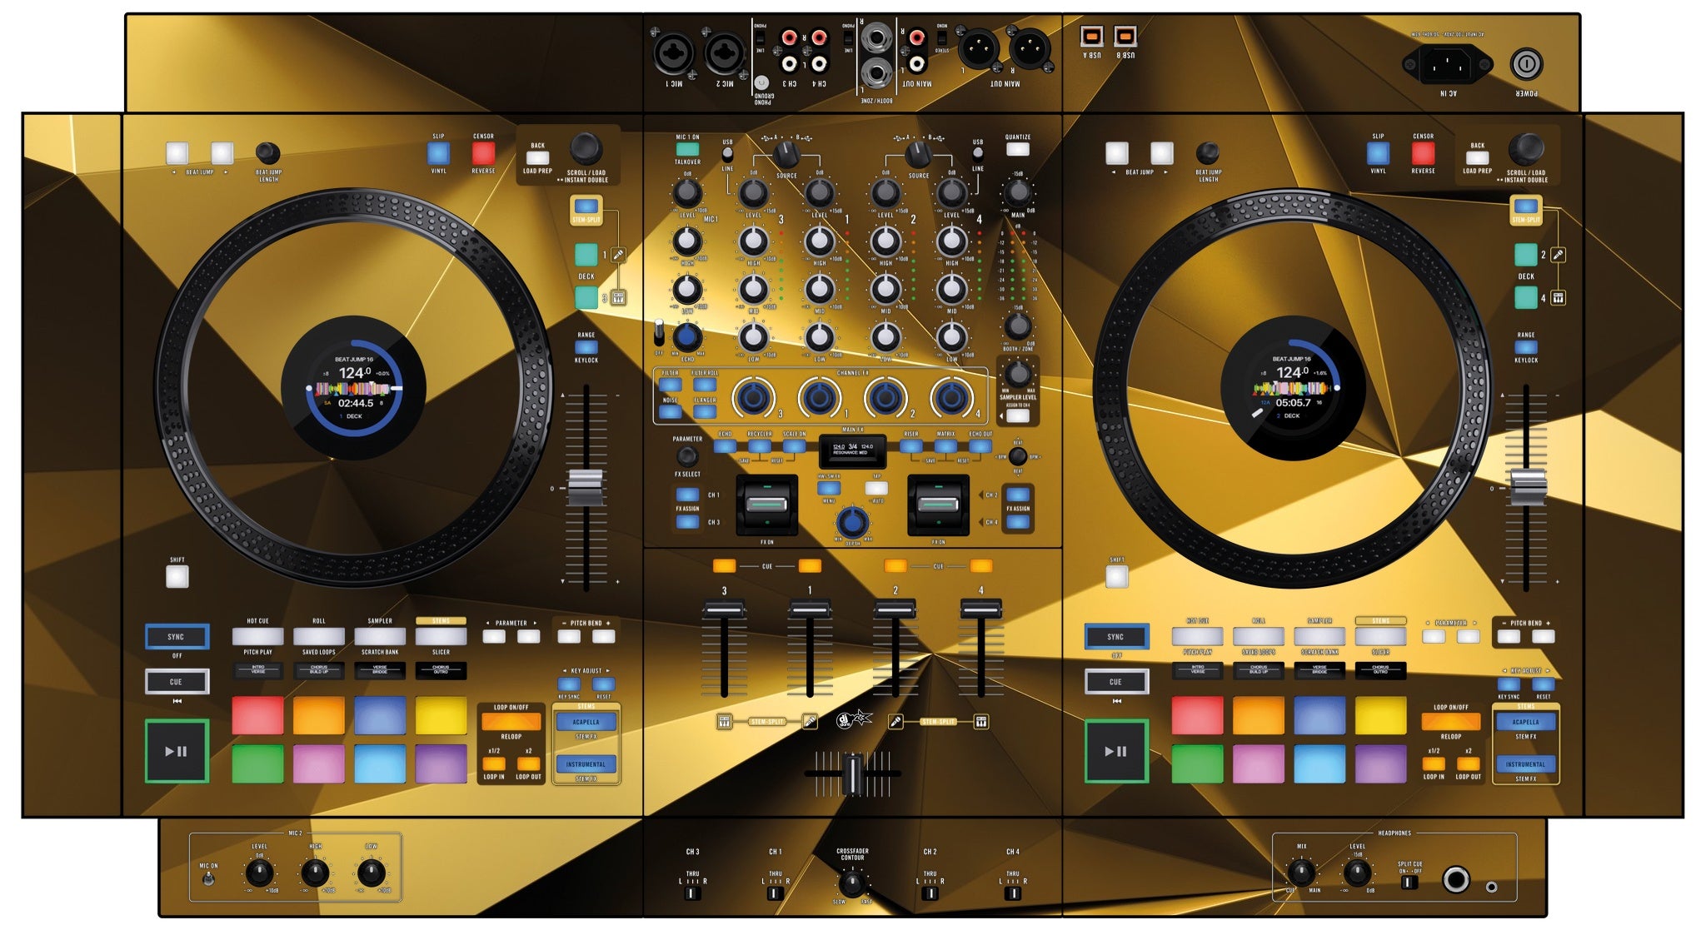
Task: Click the left jog wheel center display
Action: pos(354,388)
